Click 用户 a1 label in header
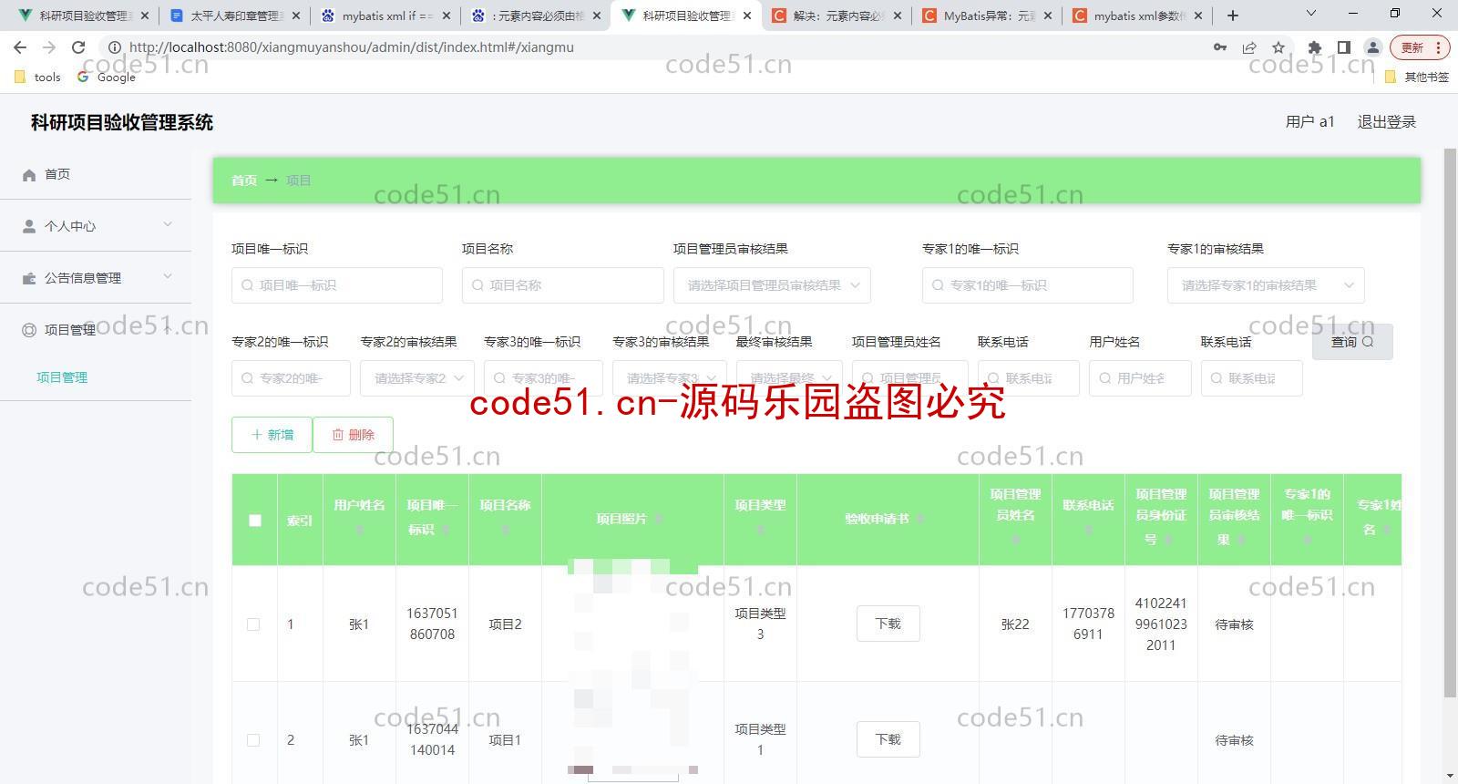1458x784 pixels. [1309, 122]
